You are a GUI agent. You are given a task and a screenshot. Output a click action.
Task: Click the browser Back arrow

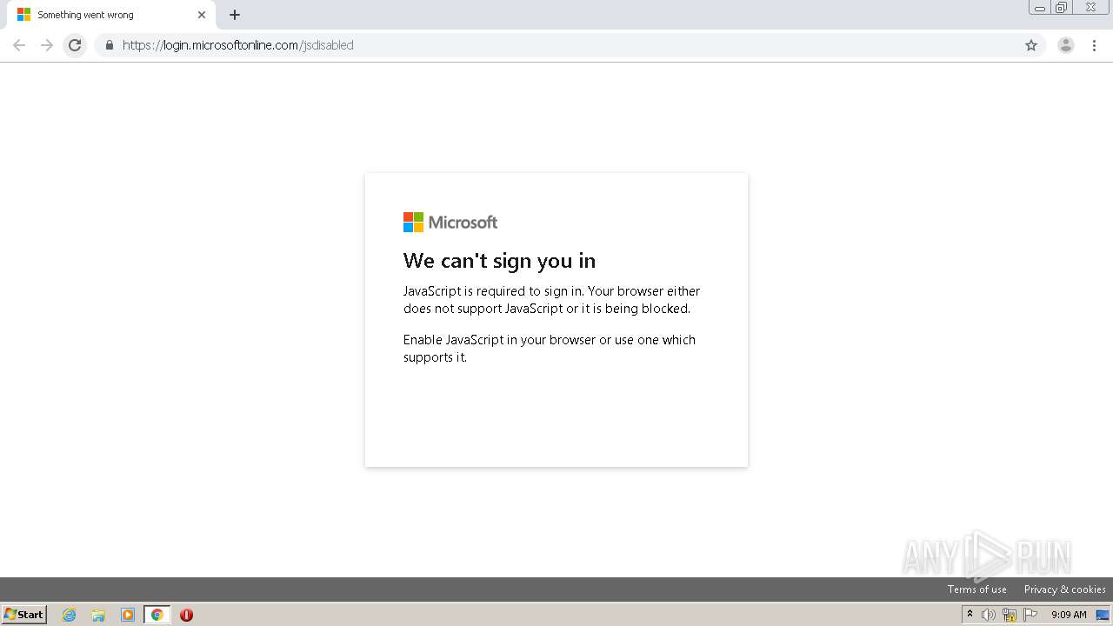(19, 45)
